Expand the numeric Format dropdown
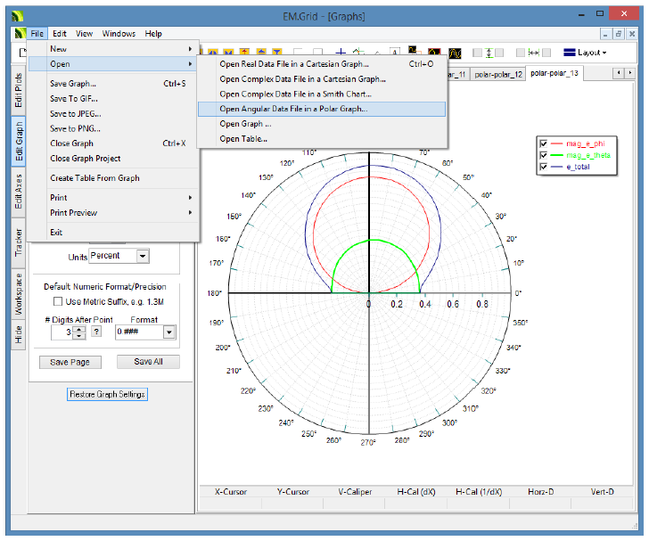The height and width of the screenshot is (541, 649). point(169,332)
